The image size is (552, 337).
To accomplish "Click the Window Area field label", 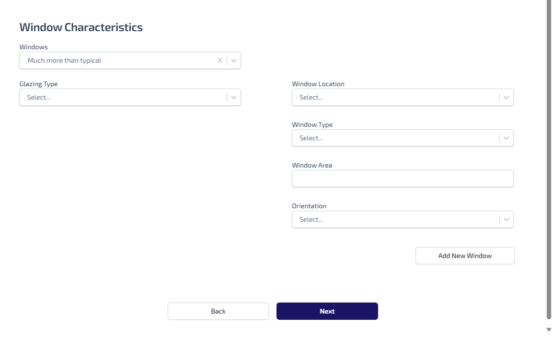I will pyautogui.click(x=312, y=165).
